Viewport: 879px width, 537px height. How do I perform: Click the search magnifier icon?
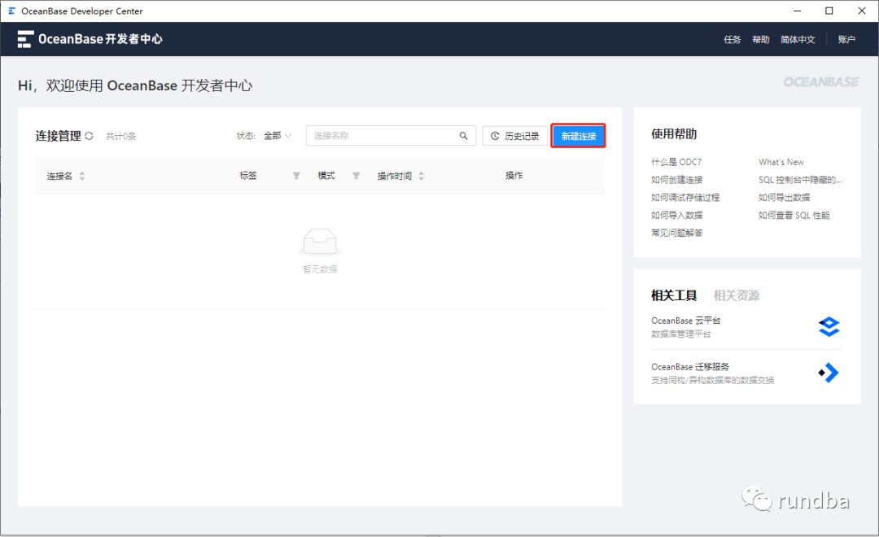pyautogui.click(x=464, y=136)
